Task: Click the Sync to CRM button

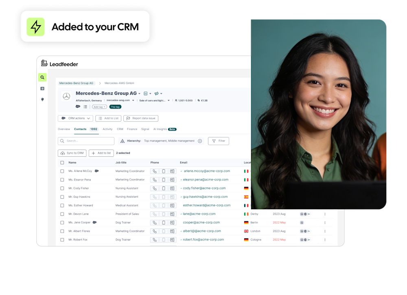Action: [72, 153]
